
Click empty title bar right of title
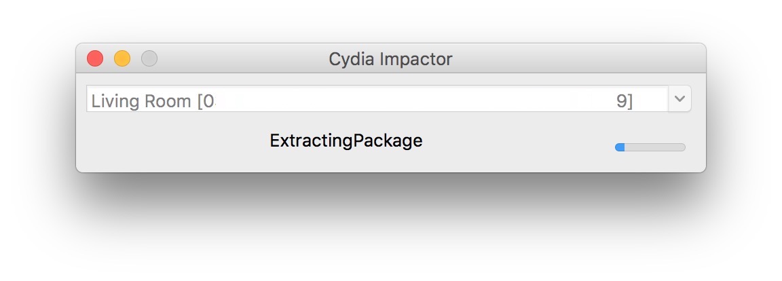pyautogui.click(x=577, y=59)
